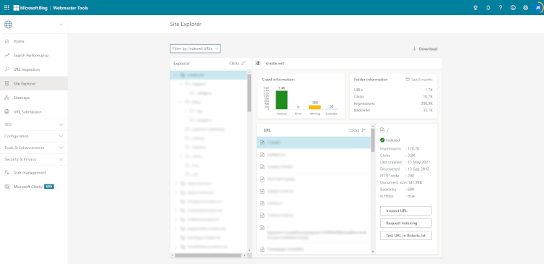Click the Explorer horizontal scrollbar thumb
544x264 pixels.
(x=208, y=256)
